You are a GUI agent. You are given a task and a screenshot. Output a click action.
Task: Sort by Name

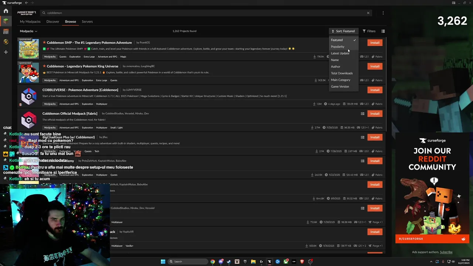pos(343,60)
